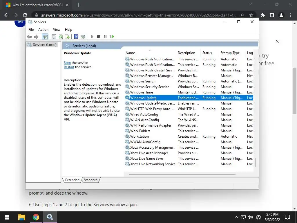Screen dimensions: 297x223
Task: Open the File menu in Services
Action: (x=31, y=30)
